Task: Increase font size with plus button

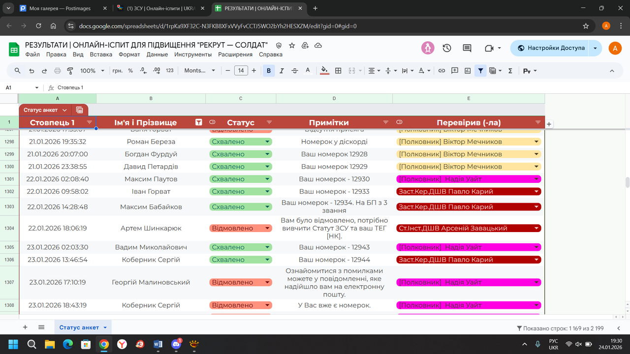Action: point(254,71)
